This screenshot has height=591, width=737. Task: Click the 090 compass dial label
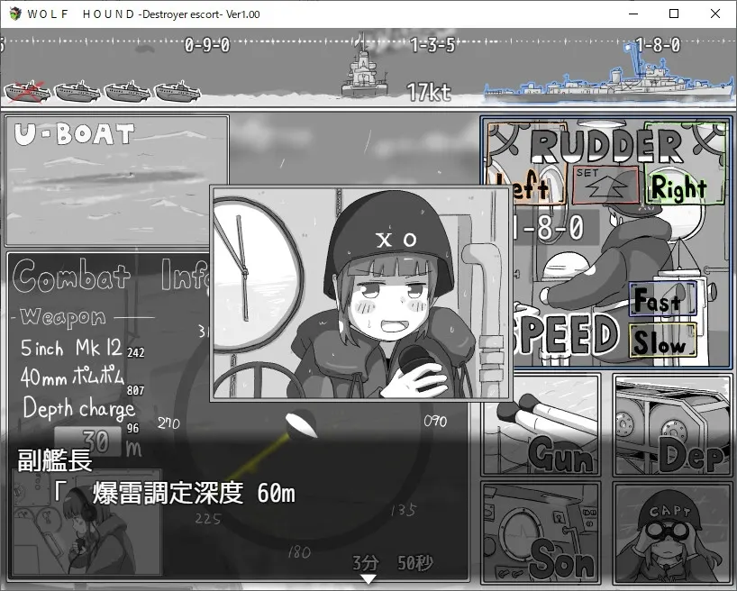(x=435, y=421)
